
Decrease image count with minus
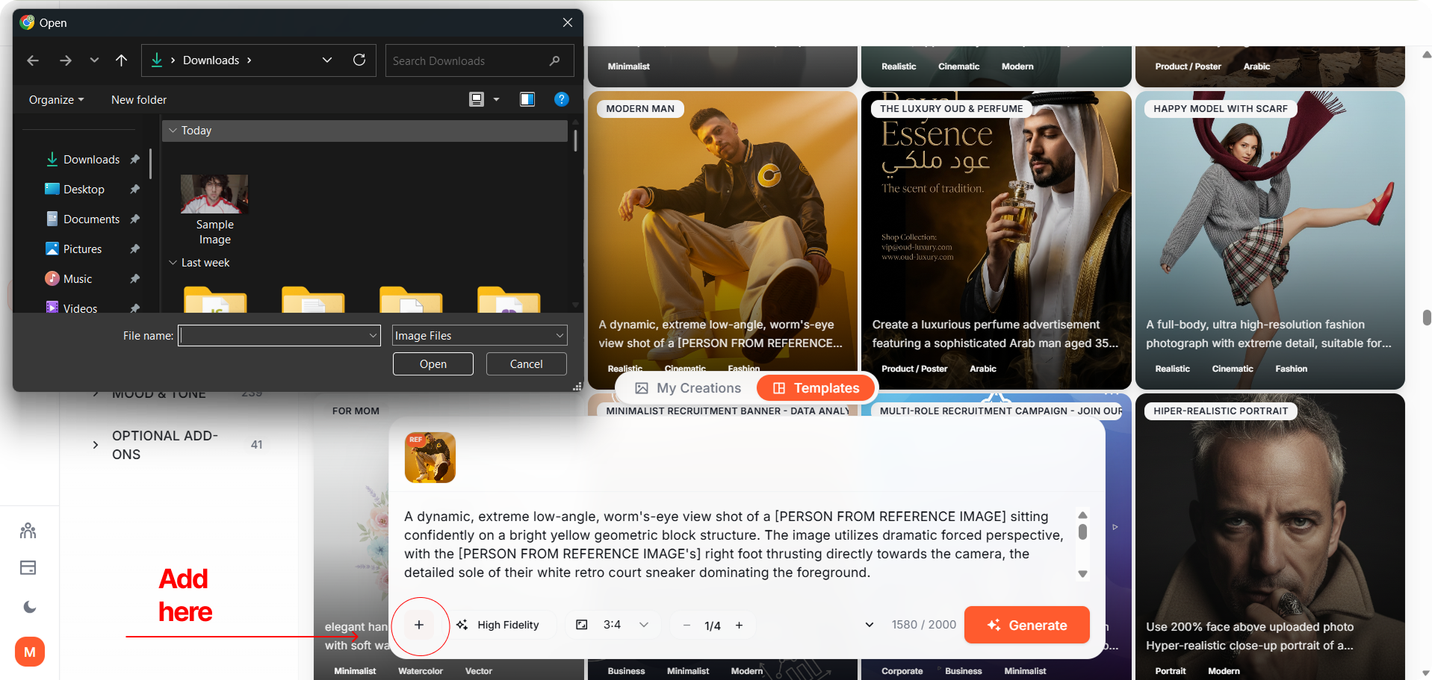[686, 626]
